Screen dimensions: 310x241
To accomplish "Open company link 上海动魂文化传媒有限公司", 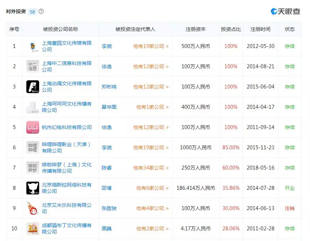I will tap(67, 87).
